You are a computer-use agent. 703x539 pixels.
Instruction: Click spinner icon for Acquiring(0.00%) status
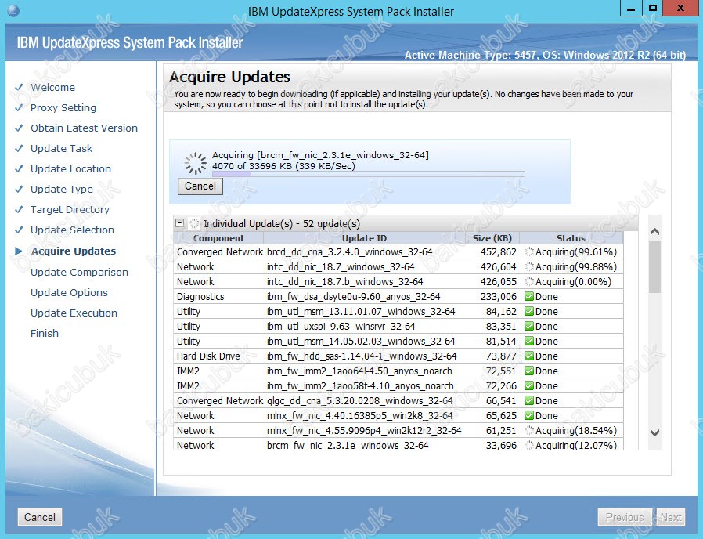[529, 281]
